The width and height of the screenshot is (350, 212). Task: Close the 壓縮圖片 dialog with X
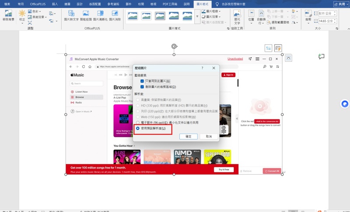click(x=213, y=68)
